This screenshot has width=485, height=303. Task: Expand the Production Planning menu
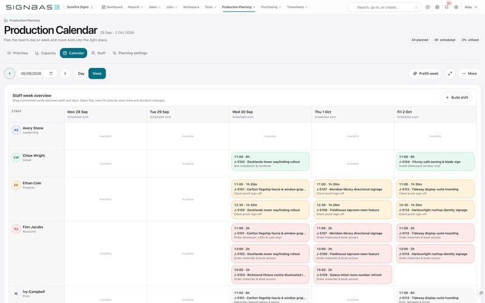click(x=238, y=7)
